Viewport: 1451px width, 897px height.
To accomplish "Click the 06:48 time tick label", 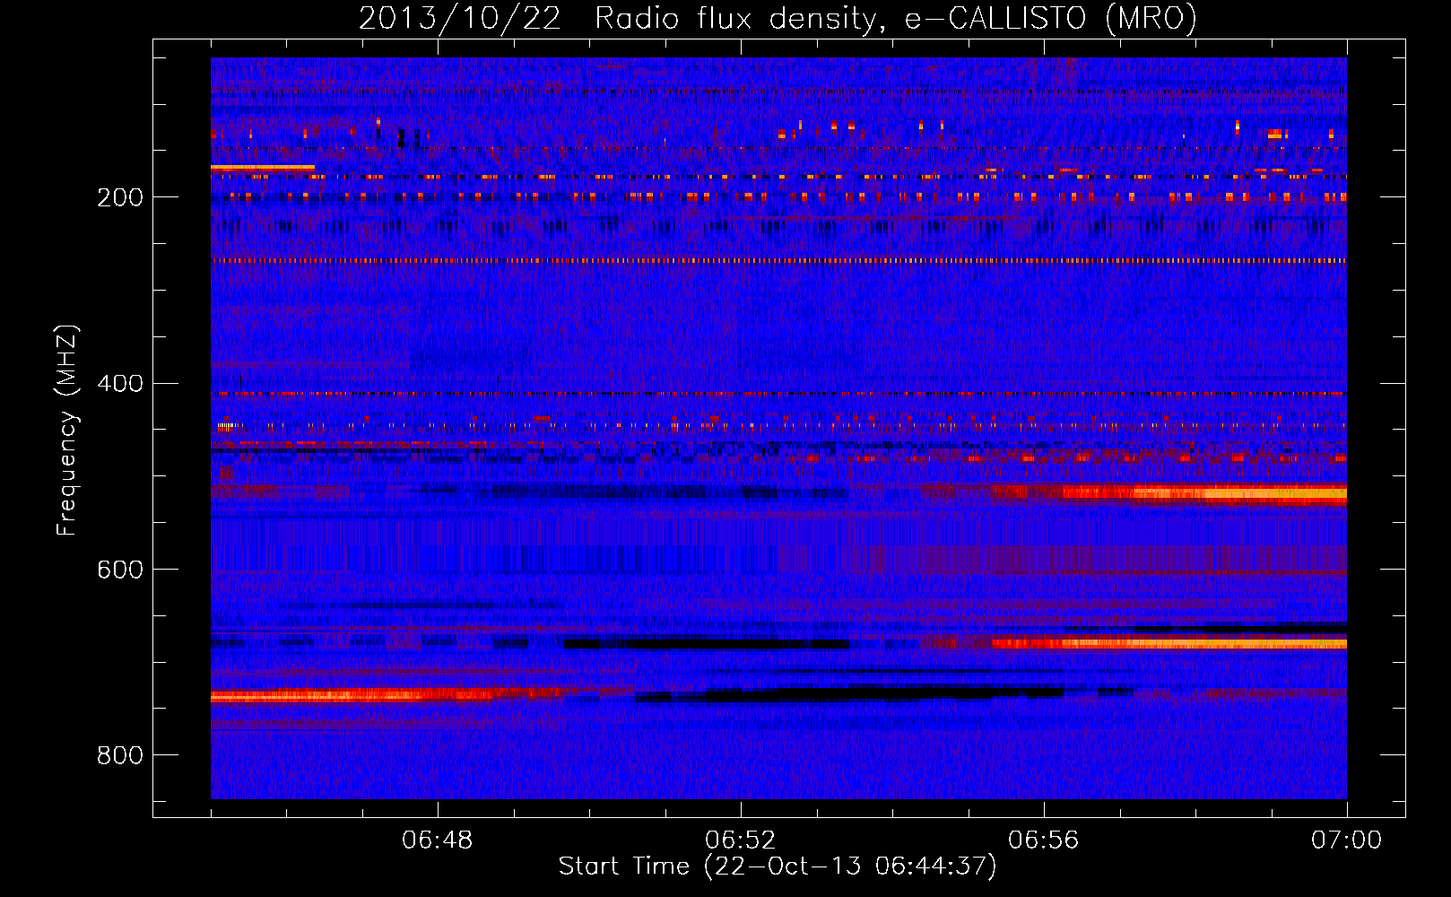I will coord(438,840).
